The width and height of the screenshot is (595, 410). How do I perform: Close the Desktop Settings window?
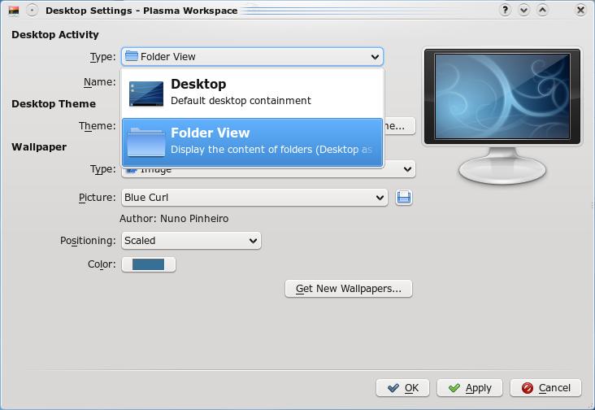tap(580, 11)
